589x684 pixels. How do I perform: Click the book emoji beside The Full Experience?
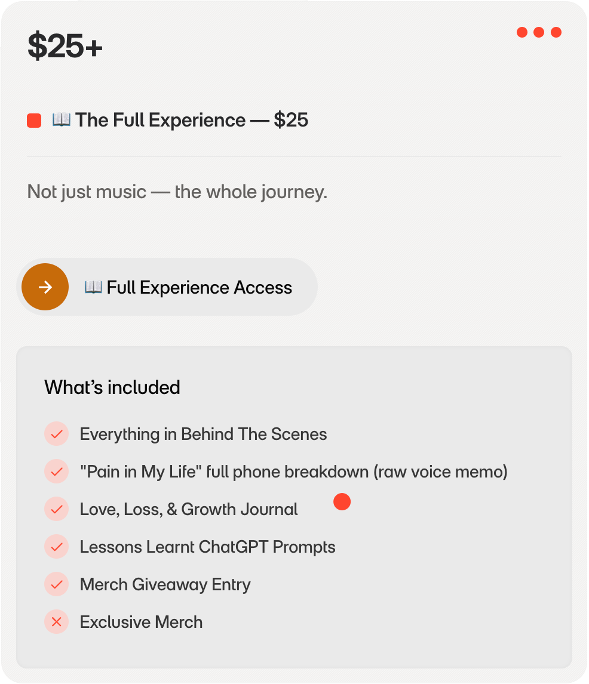[x=61, y=120]
